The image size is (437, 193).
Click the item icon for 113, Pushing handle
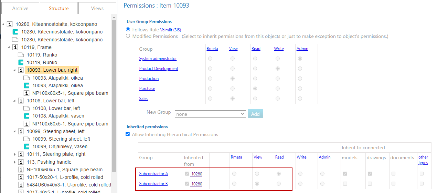tap(21, 162)
